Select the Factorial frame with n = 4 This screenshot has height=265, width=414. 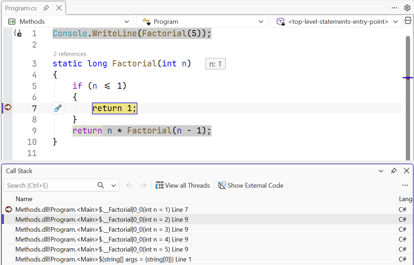(x=207, y=239)
